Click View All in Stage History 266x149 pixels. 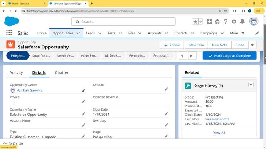point(219,132)
